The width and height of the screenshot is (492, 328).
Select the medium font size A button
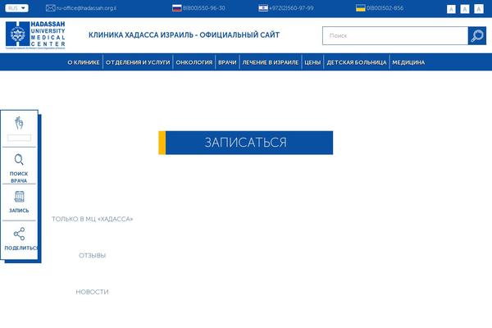click(465, 9)
